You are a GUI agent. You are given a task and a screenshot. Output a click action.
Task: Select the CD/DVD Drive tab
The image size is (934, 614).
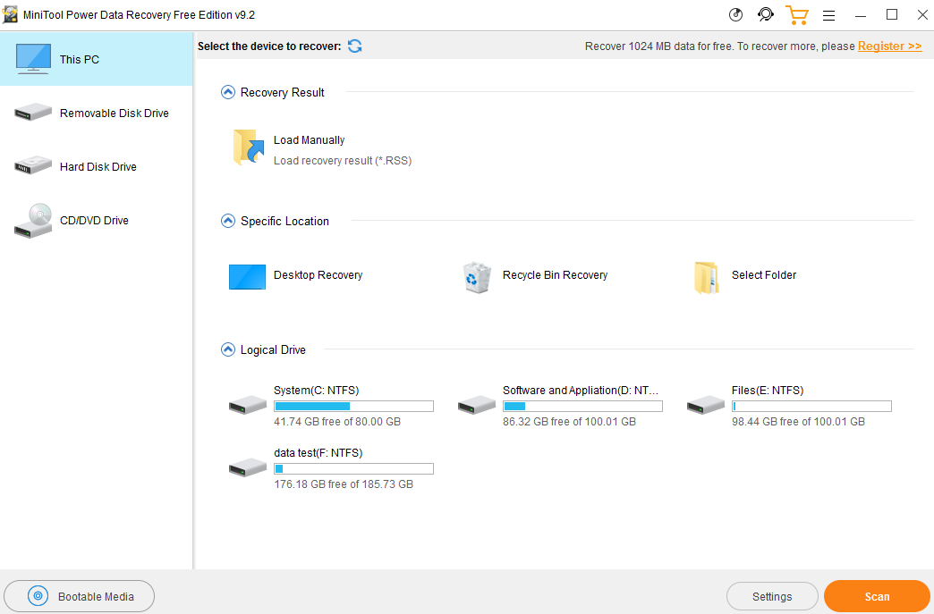97,220
